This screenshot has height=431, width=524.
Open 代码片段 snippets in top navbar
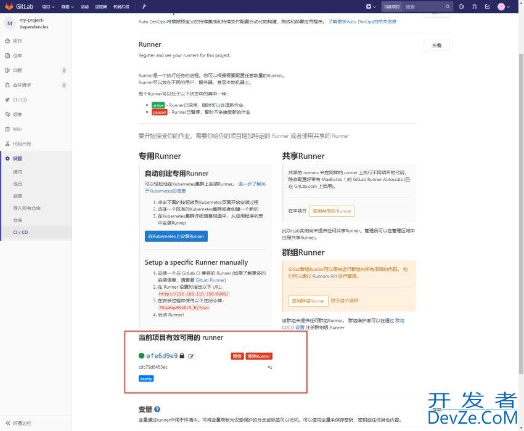click(121, 7)
